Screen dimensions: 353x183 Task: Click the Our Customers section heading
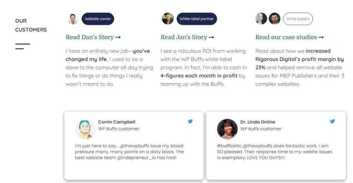[x=31, y=25]
